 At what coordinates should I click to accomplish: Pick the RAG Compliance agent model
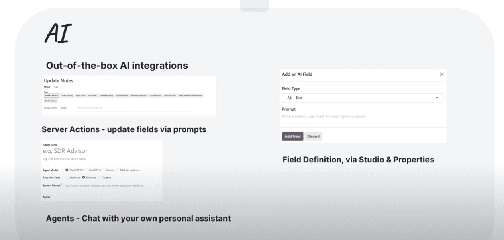pyautogui.click(x=118, y=170)
